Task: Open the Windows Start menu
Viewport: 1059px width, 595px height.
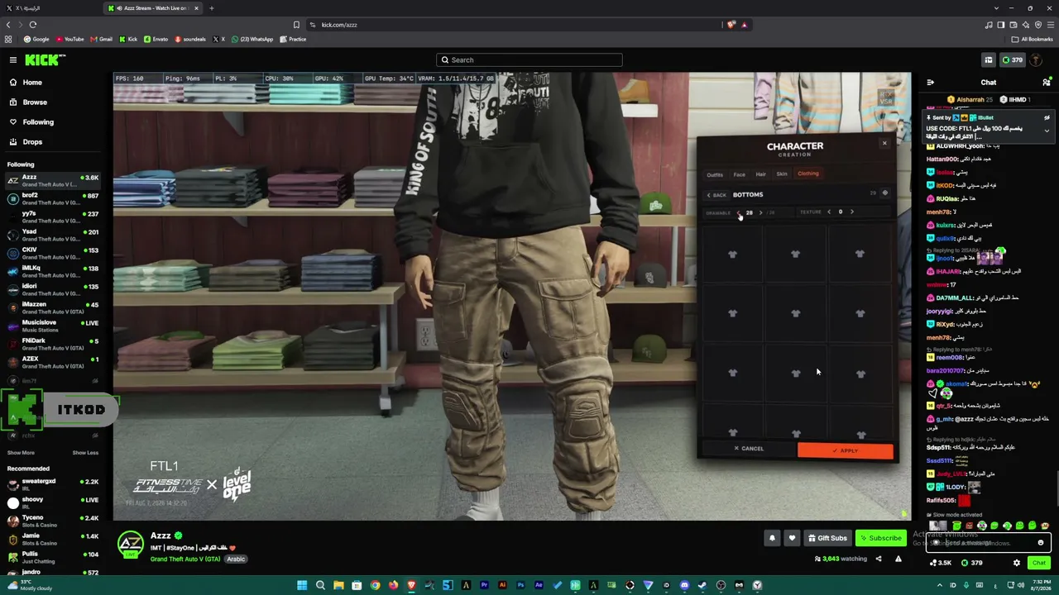Action: coord(302,585)
